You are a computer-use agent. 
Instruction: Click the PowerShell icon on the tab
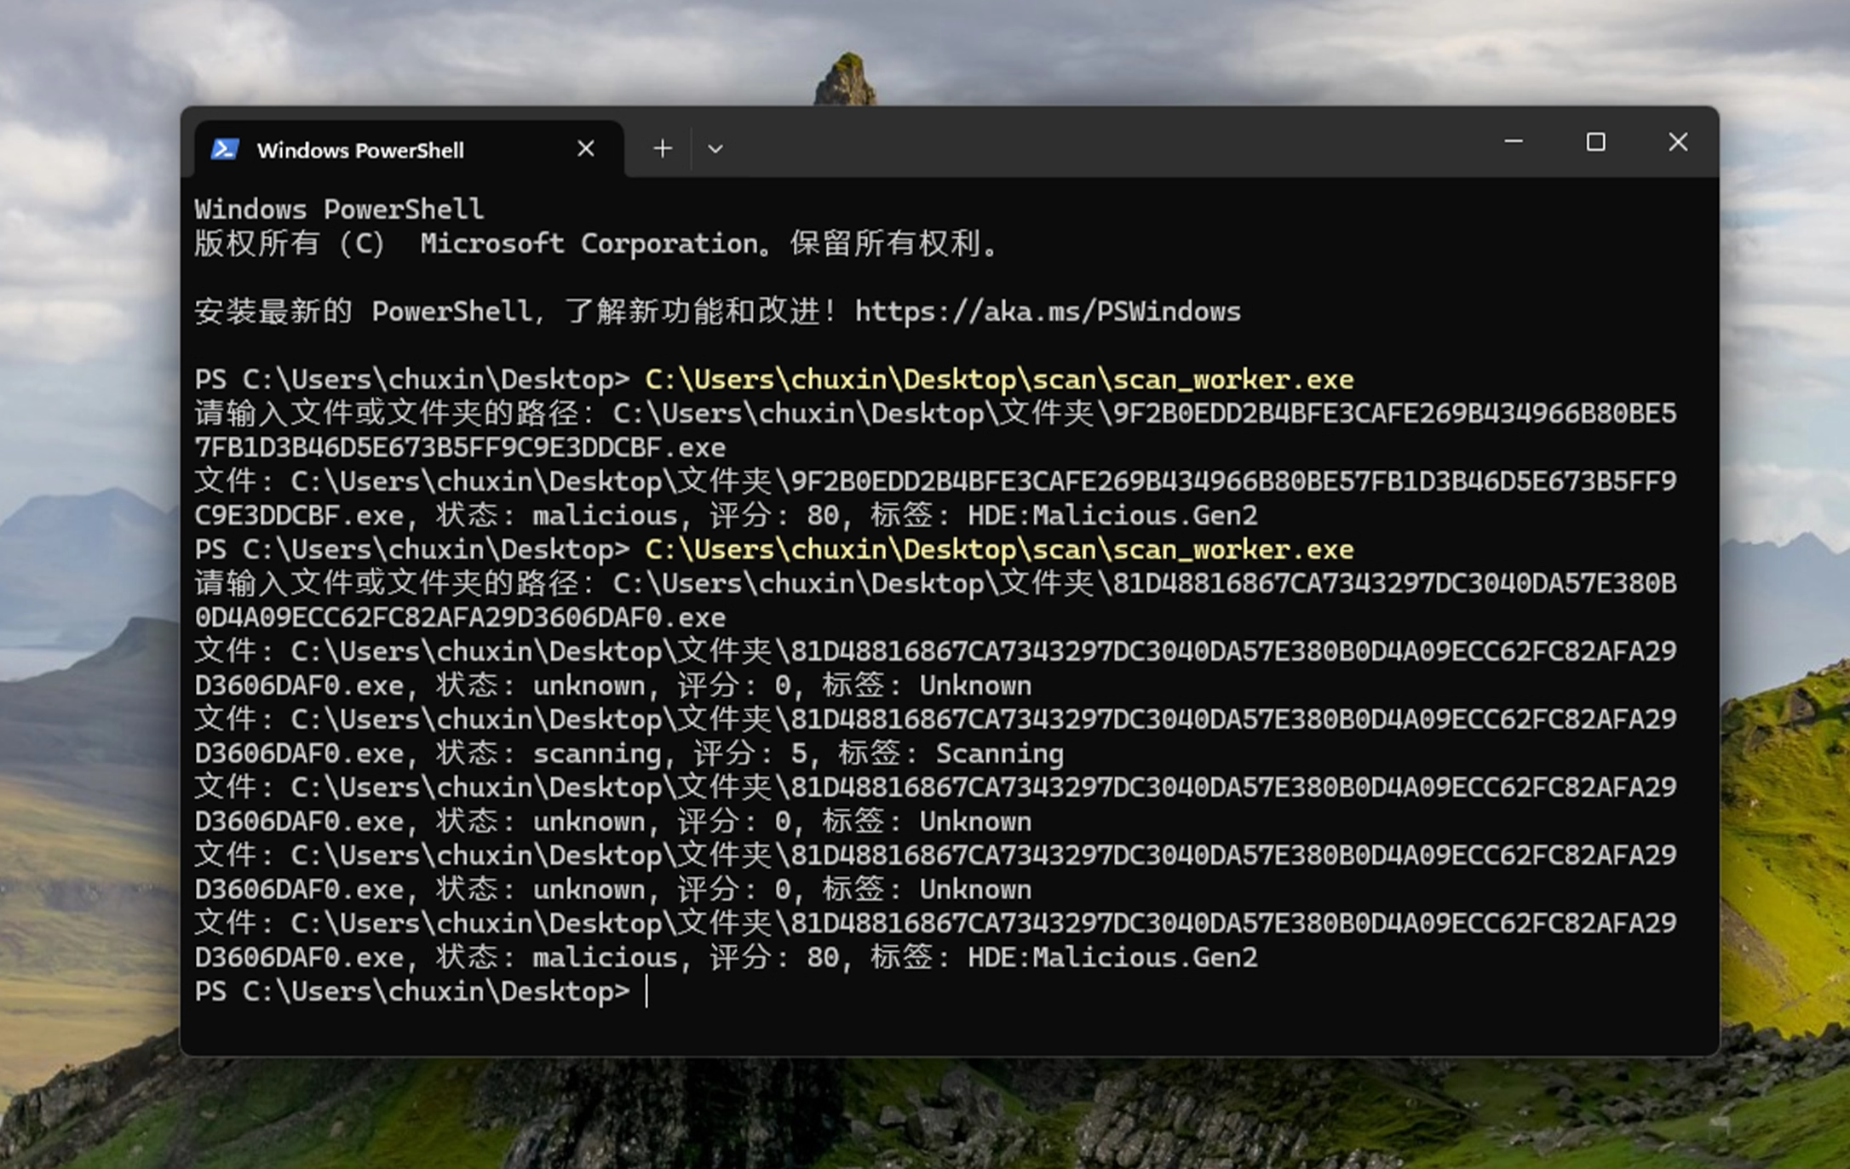tap(223, 149)
